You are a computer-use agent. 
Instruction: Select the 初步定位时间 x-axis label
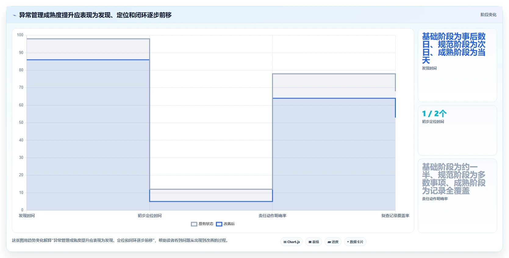[x=150, y=216]
